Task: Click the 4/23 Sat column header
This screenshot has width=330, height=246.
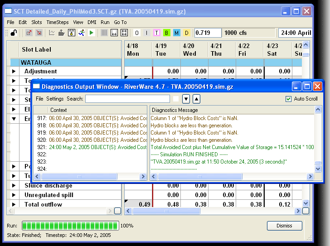Action: click(278, 50)
